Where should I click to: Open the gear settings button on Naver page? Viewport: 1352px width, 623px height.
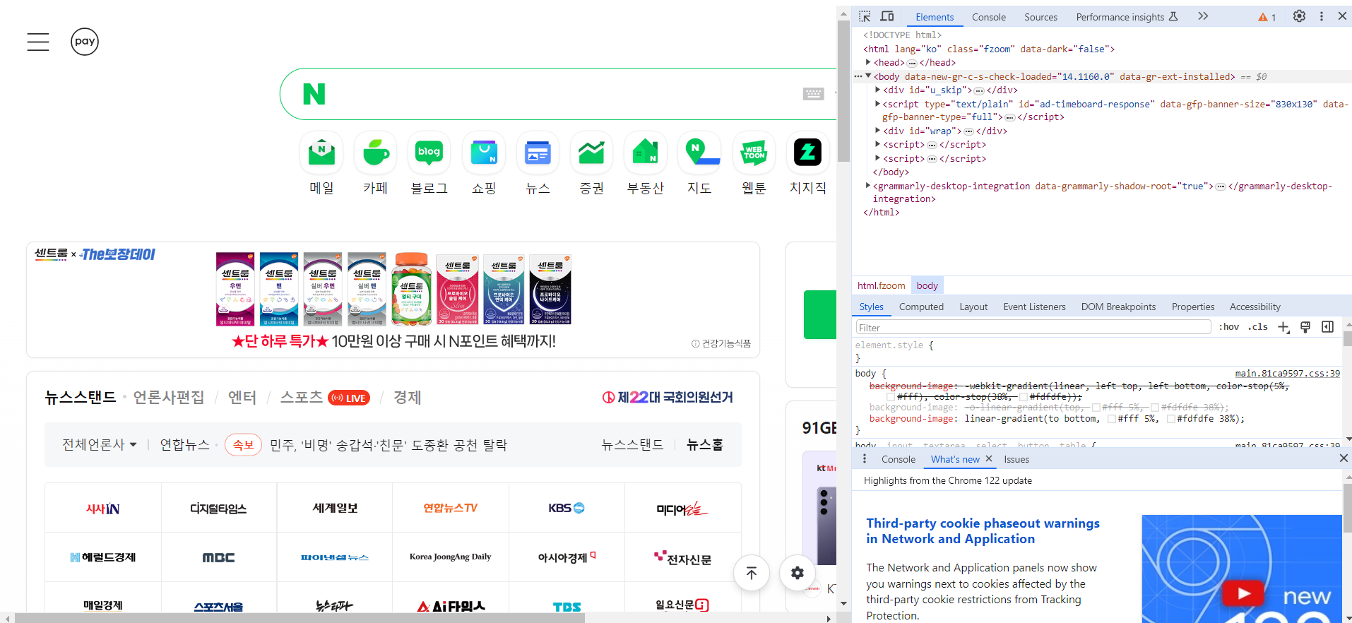click(x=797, y=573)
